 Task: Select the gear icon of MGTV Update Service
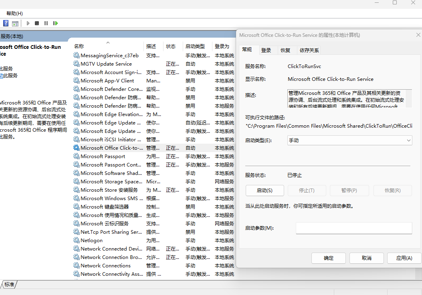click(x=77, y=64)
